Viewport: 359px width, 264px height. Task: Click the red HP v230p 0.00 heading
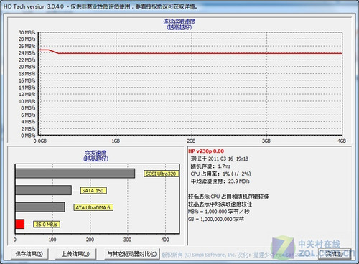206,151
